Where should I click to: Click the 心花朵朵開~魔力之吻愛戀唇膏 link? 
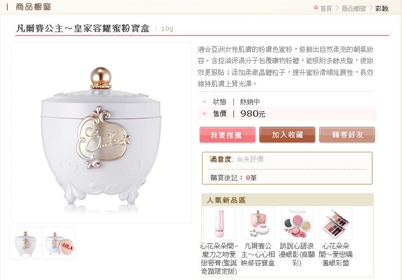219,259
